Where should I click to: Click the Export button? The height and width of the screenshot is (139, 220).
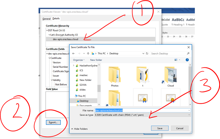53,122
